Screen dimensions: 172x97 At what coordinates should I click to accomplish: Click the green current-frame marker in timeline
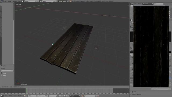point(26,91)
